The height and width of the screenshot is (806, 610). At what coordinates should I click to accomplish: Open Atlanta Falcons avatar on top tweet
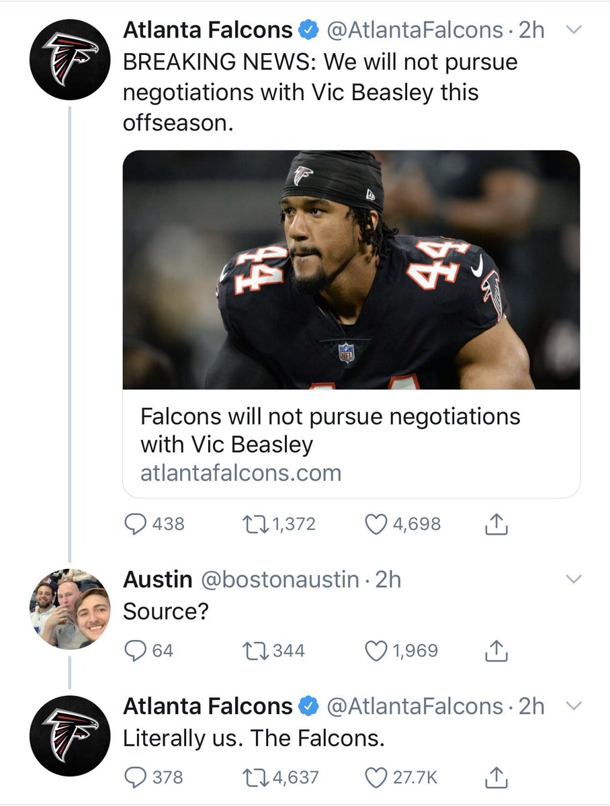[x=71, y=59]
